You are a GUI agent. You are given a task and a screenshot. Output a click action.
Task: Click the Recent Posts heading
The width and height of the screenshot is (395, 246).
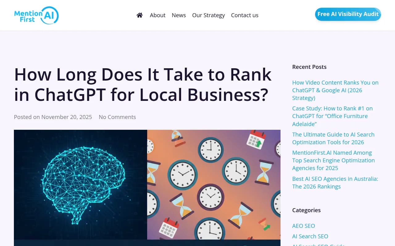(309, 67)
